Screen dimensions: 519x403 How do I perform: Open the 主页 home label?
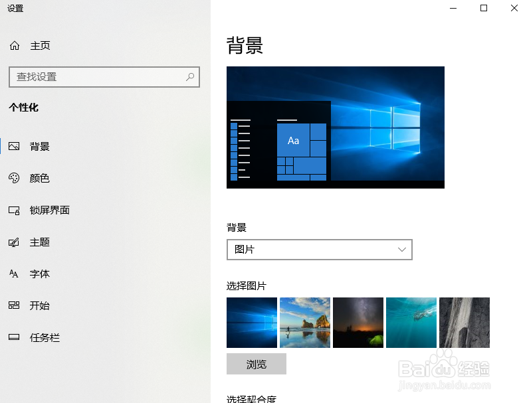click(x=40, y=46)
